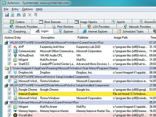The width and height of the screenshot is (156, 117).
Task: Click the Startup folder icon
Action: pos(6,68)
